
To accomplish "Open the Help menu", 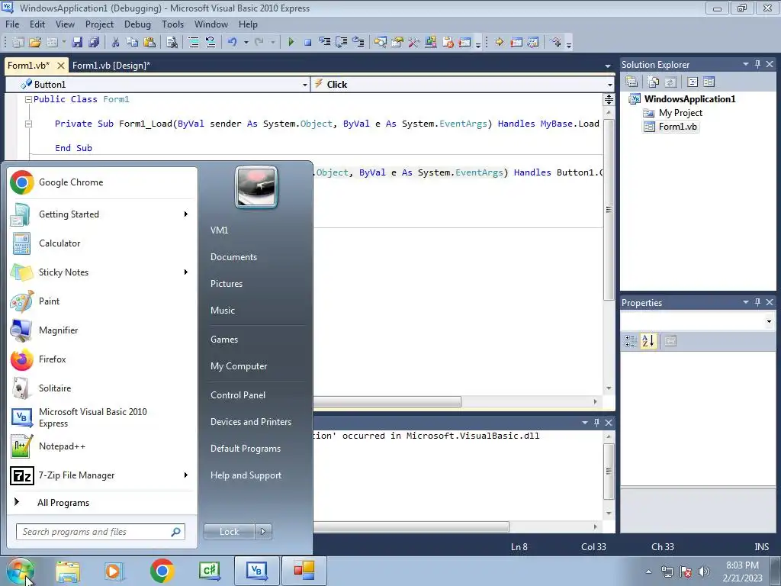I will coord(248,24).
